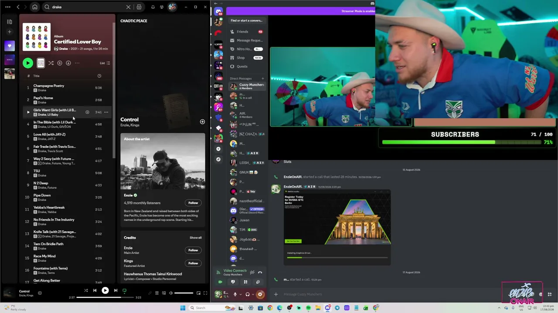Adjust Spotify volume slider
Screen dimensions: 558x313
tap(184, 293)
